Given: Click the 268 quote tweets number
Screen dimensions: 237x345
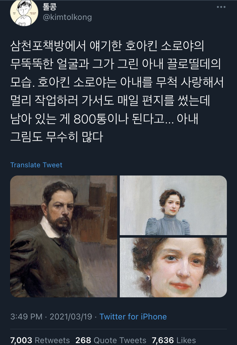Looking at the screenshot, I should click(83, 340).
